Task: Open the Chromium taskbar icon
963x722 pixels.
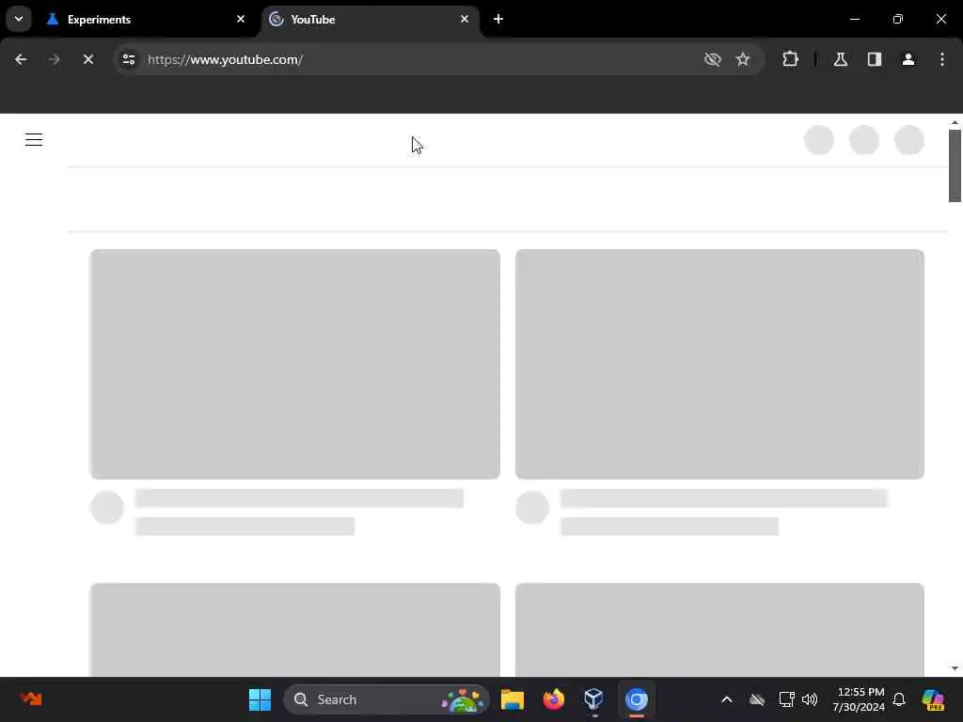Action: click(x=637, y=699)
